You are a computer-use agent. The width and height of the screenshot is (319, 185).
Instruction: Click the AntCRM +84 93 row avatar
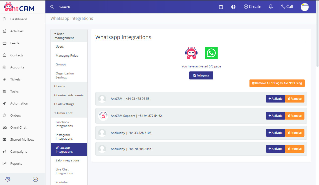click(102, 99)
